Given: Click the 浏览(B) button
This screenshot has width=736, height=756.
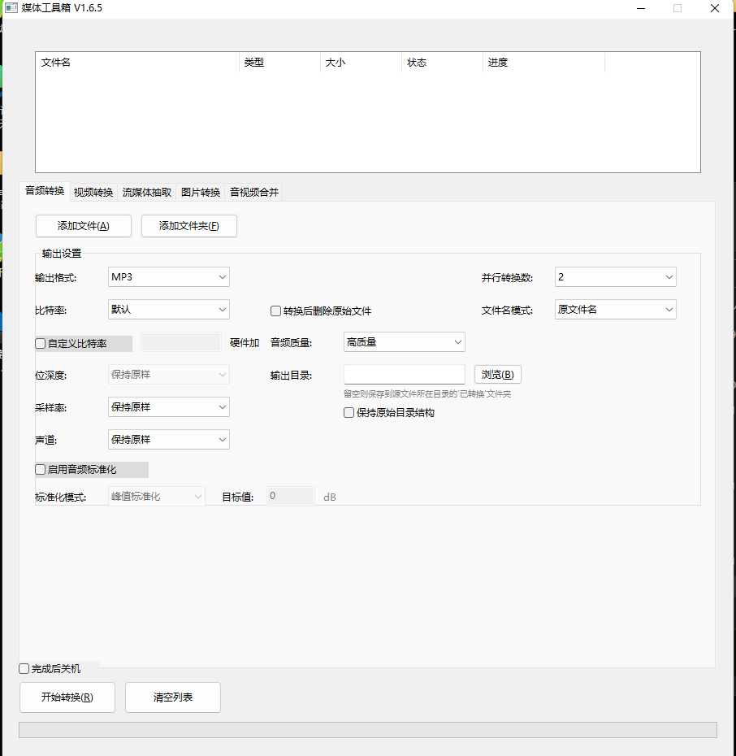Looking at the screenshot, I should (x=497, y=375).
